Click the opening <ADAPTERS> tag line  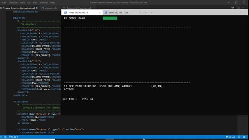tap(19, 18)
